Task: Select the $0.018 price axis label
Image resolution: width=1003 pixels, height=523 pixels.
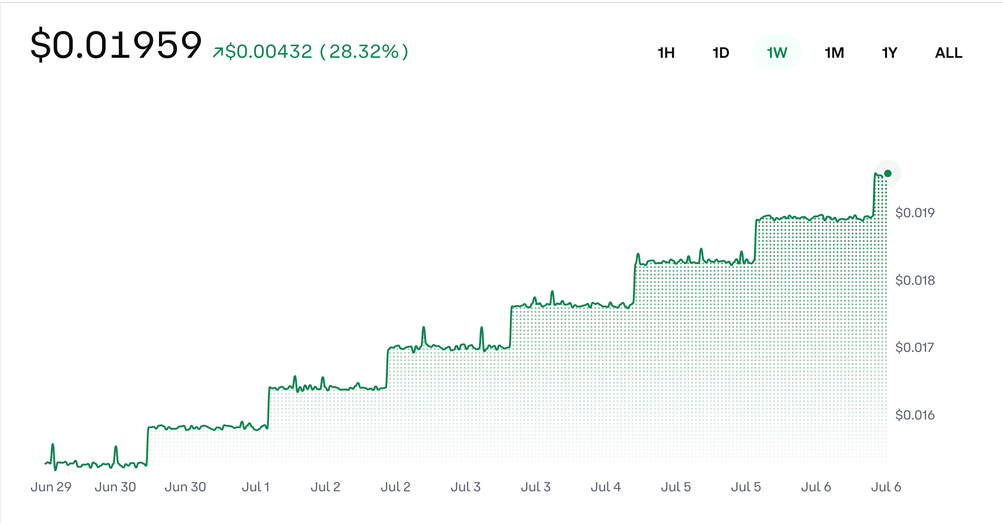Action: pos(915,280)
